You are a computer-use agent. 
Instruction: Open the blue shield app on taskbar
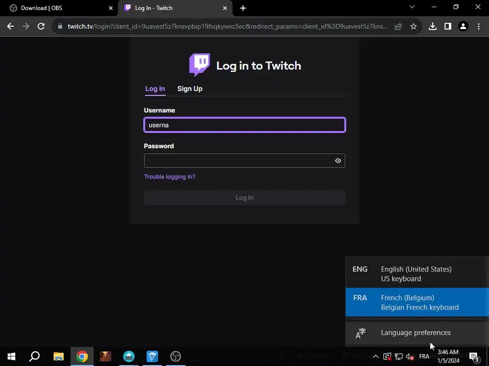tap(152, 356)
